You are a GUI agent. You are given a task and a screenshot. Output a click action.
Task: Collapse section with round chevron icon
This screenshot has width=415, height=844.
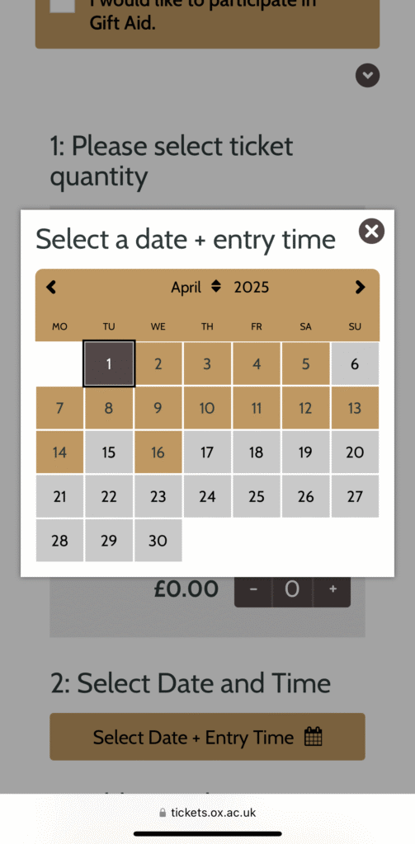click(x=368, y=75)
